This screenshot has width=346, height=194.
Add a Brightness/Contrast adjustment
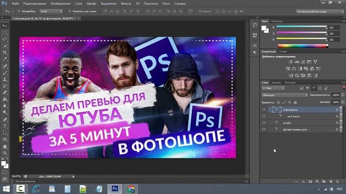click(x=291, y=62)
